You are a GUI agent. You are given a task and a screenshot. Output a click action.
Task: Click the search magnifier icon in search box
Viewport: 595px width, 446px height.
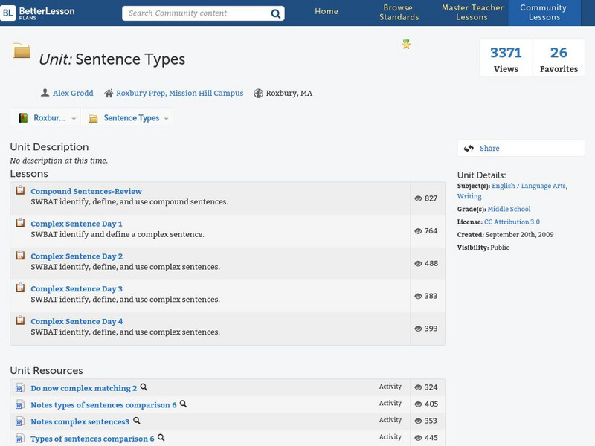(x=275, y=13)
